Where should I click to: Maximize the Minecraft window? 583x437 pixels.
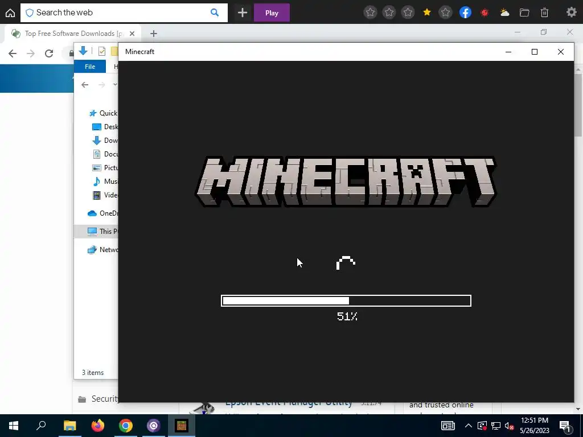click(x=534, y=52)
